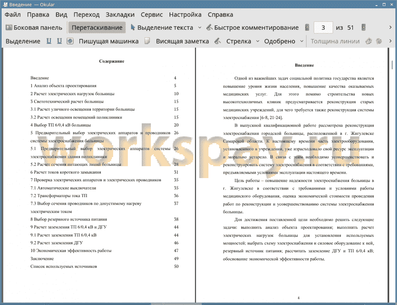The width and height of the screenshot is (397, 305).
Task: Minimize the Okular window
Action: (376, 4)
